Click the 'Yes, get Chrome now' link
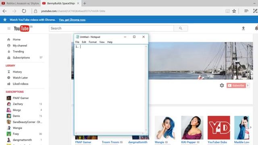 [73, 20]
